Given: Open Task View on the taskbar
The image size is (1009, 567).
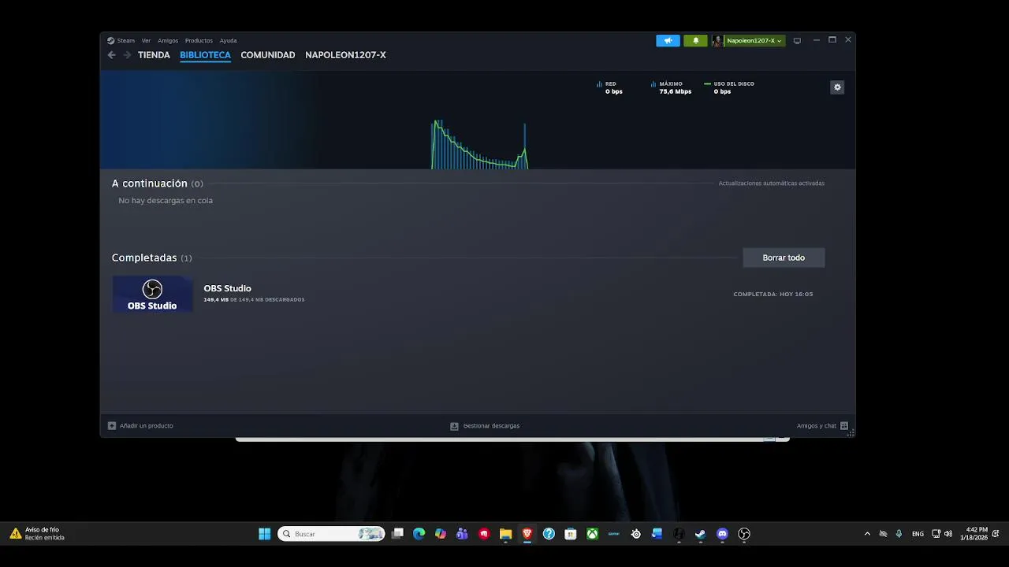Looking at the screenshot, I should [x=398, y=534].
